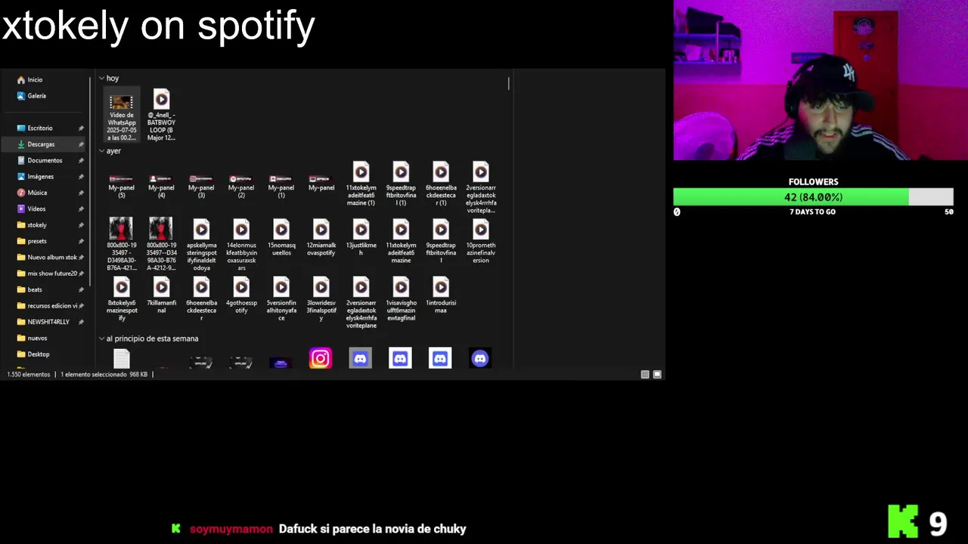
Task: Select the 15nomasqueellos audio file
Action: 281,238
